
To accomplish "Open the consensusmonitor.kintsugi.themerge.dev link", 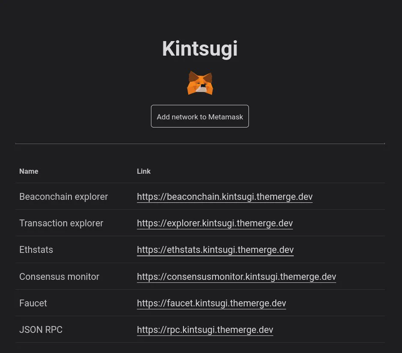I will click(236, 276).
